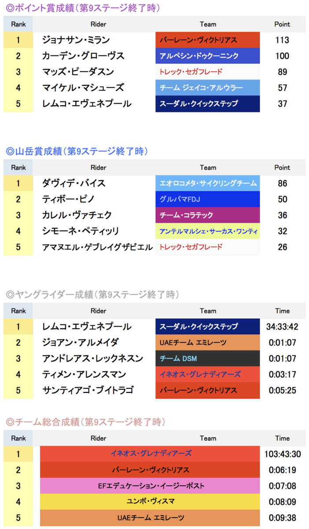Click the point value 89

(x=282, y=72)
